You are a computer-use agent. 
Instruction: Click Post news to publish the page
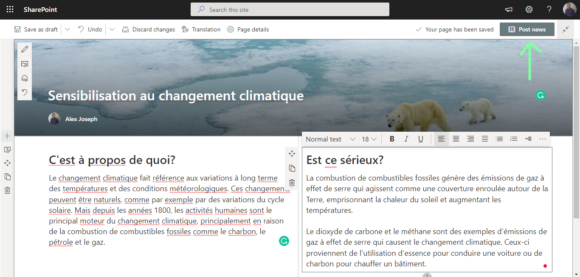527,29
